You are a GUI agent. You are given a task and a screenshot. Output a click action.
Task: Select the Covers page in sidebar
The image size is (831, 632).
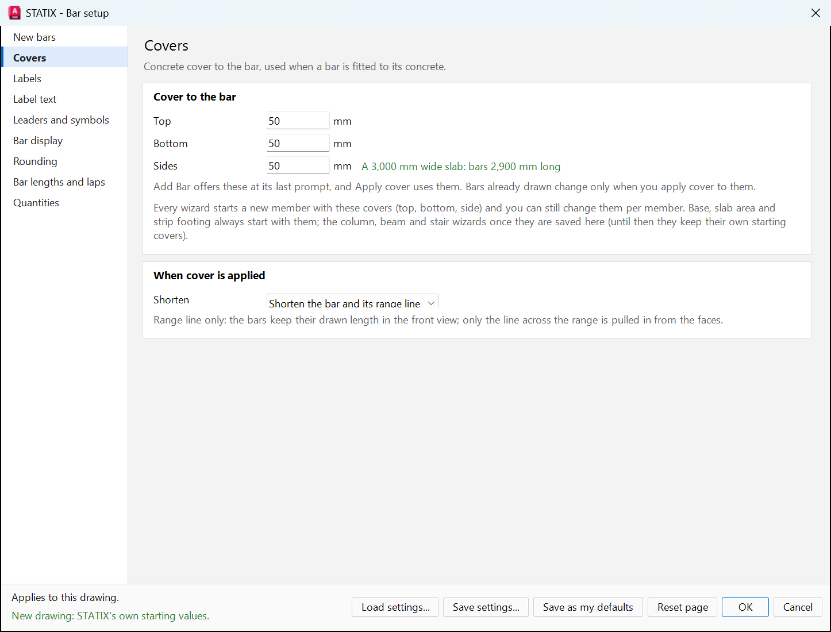pos(64,57)
